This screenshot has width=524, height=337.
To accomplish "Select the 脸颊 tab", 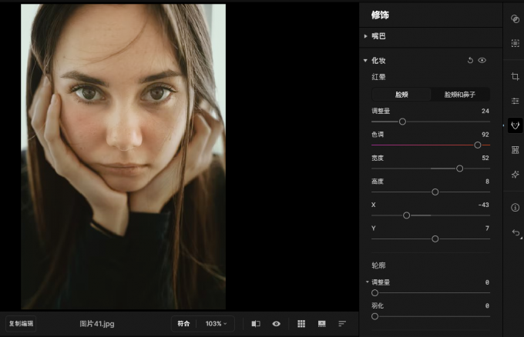I will 401,95.
